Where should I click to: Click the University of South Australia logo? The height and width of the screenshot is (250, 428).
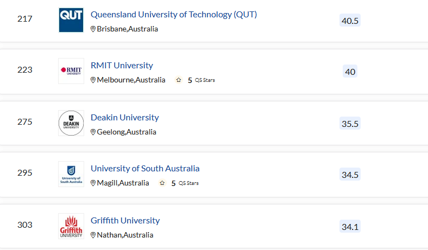[71, 174]
